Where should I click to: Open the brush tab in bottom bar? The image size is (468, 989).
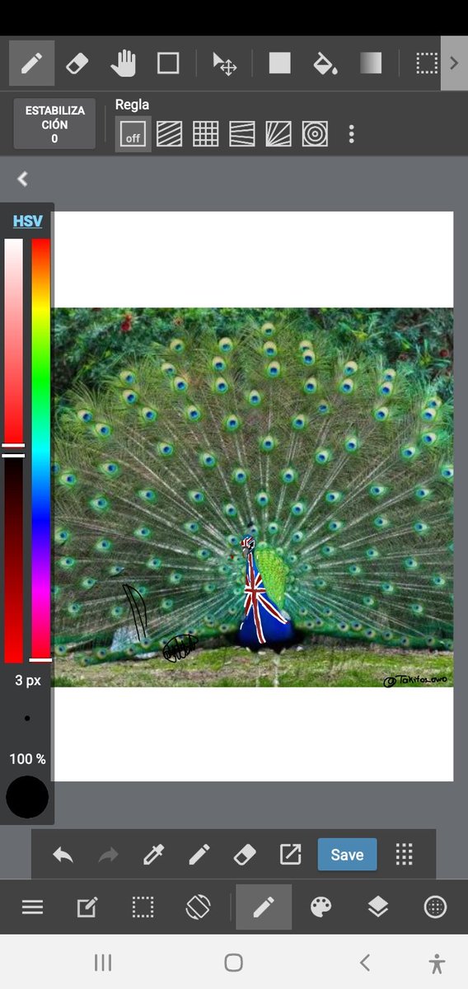(264, 907)
